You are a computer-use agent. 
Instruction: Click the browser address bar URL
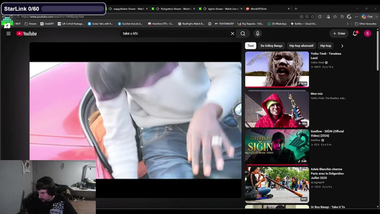pyautogui.click(x=53, y=17)
